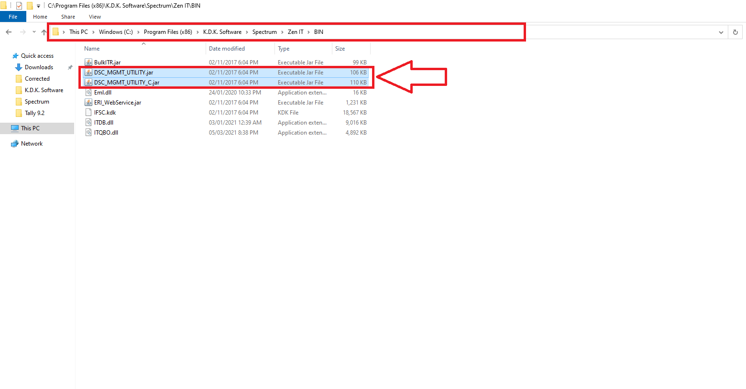
Task: Expand chevron after 'Program Files (x86)' breadcrumb
Action: (x=197, y=32)
